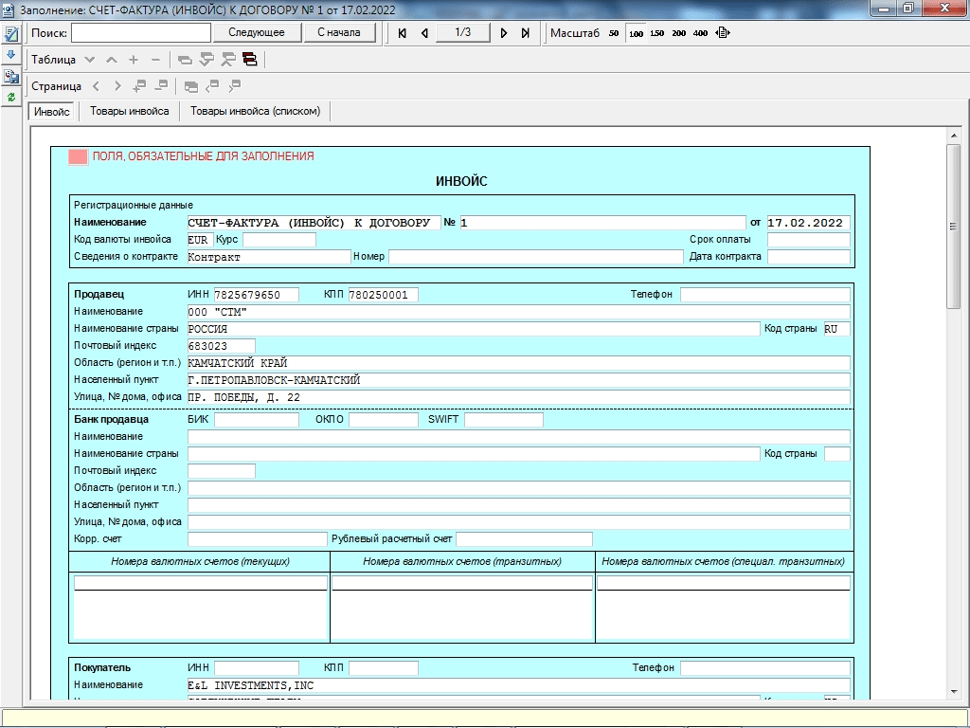This screenshot has width=970, height=728.
Task: Open Товары инвойса (списком) tab
Action: click(256, 111)
